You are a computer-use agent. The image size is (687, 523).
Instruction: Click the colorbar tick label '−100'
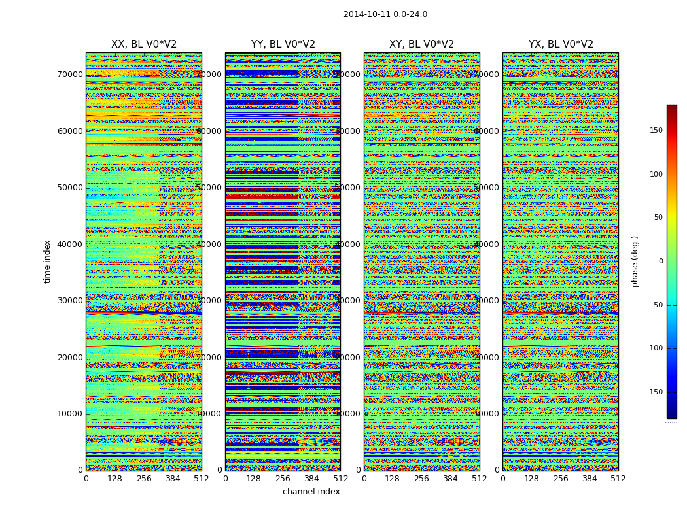[x=653, y=348]
